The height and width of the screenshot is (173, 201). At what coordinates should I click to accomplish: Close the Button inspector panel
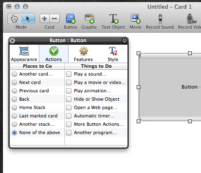12,41
